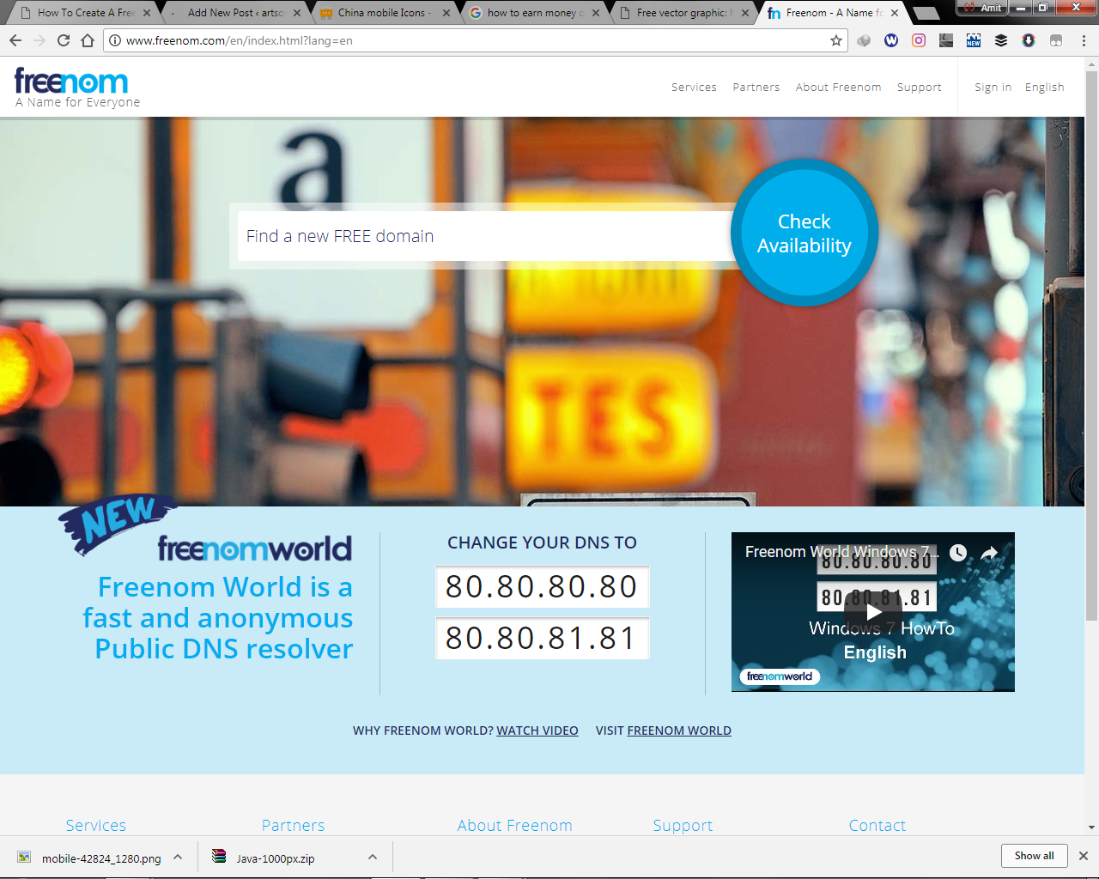Open the English language selector
Image resolution: width=1099 pixels, height=879 pixels.
(x=1044, y=87)
